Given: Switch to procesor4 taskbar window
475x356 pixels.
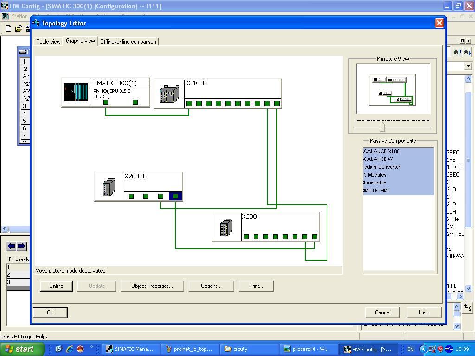Looking at the screenshot, I should point(308,349).
